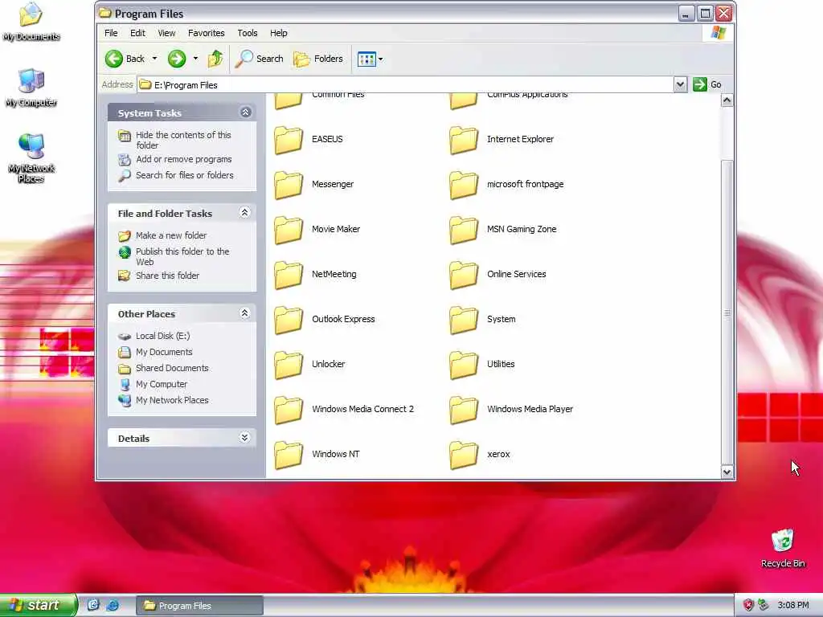Image resolution: width=823 pixels, height=617 pixels.
Task: Click Show Desktop quick launch icon
Action: [x=93, y=605]
